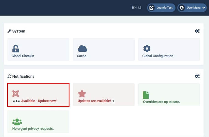This screenshot has height=137, width=209.
Task: Click the gear icon for Global Configuration
Action: coord(147,48)
